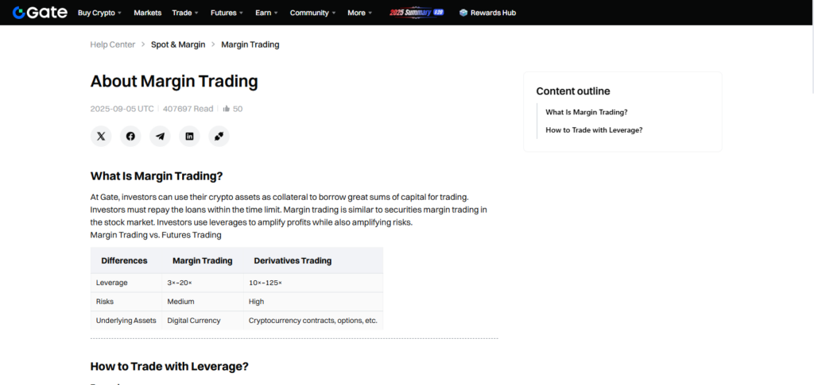
Task: Jump to How to Trade with Leverage? outline
Action: (594, 130)
